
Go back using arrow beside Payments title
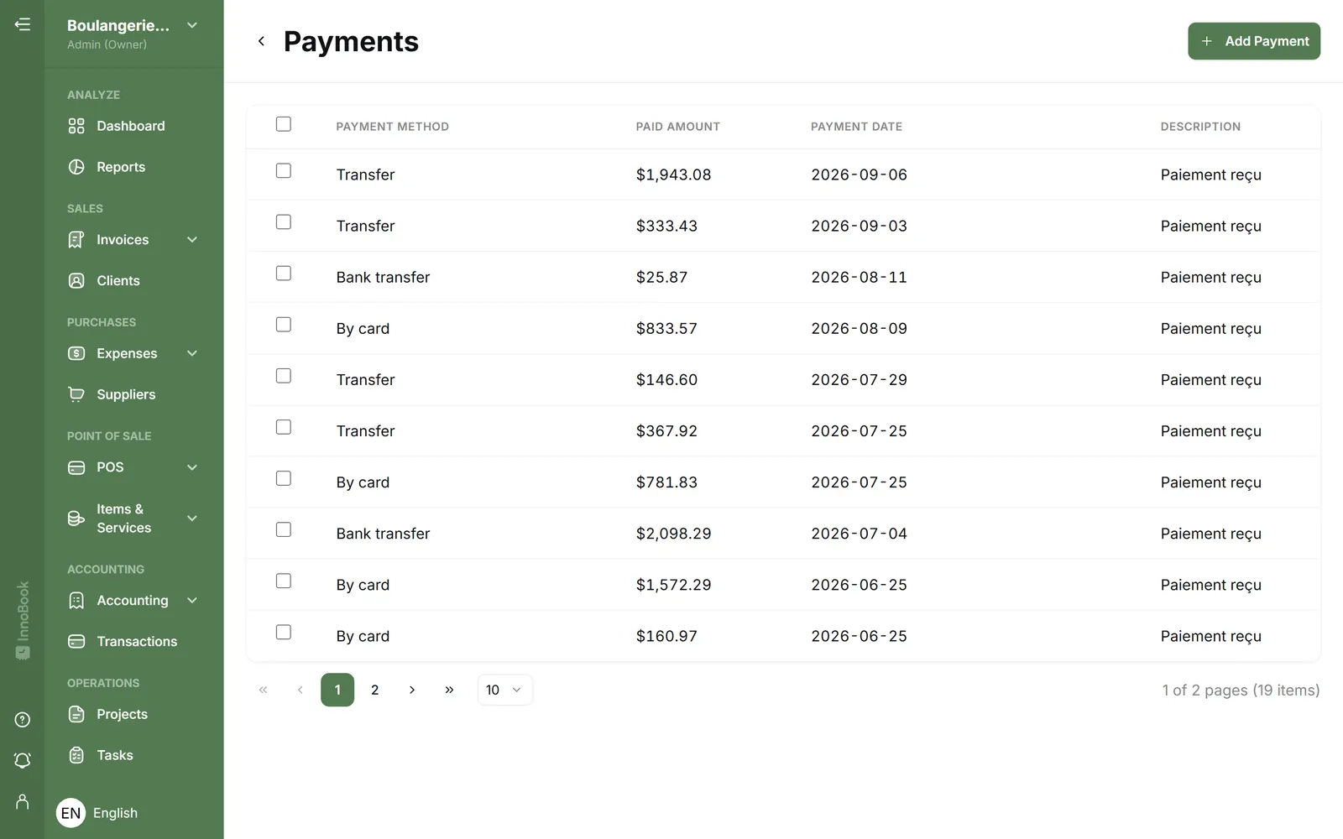(261, 41)
